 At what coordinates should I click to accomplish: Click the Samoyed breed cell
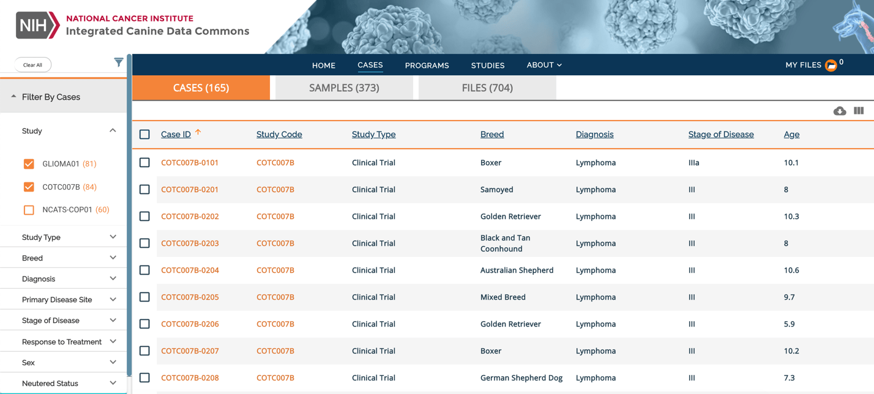[497, 189]
